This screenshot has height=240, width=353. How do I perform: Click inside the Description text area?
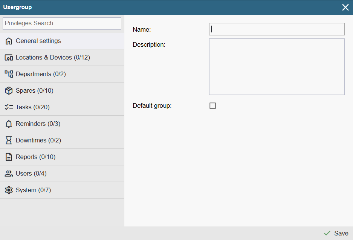(277, 67)
